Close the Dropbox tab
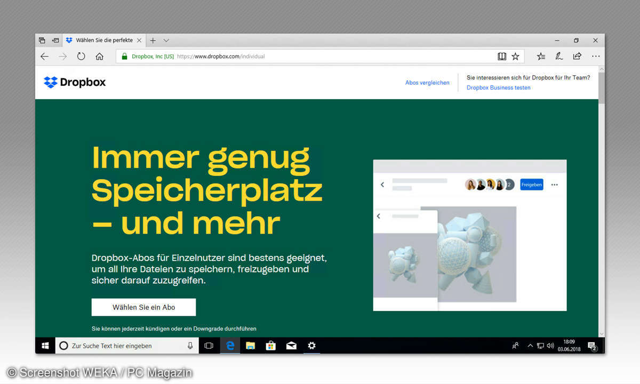The width and height of the screenshot is (640, 384). [139, 40]
